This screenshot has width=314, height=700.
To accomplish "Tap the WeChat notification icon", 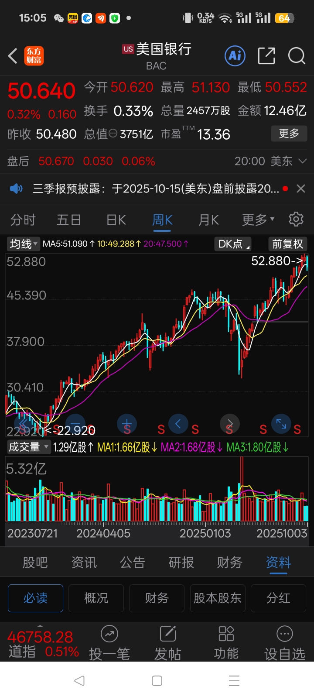I will (58, 18).
